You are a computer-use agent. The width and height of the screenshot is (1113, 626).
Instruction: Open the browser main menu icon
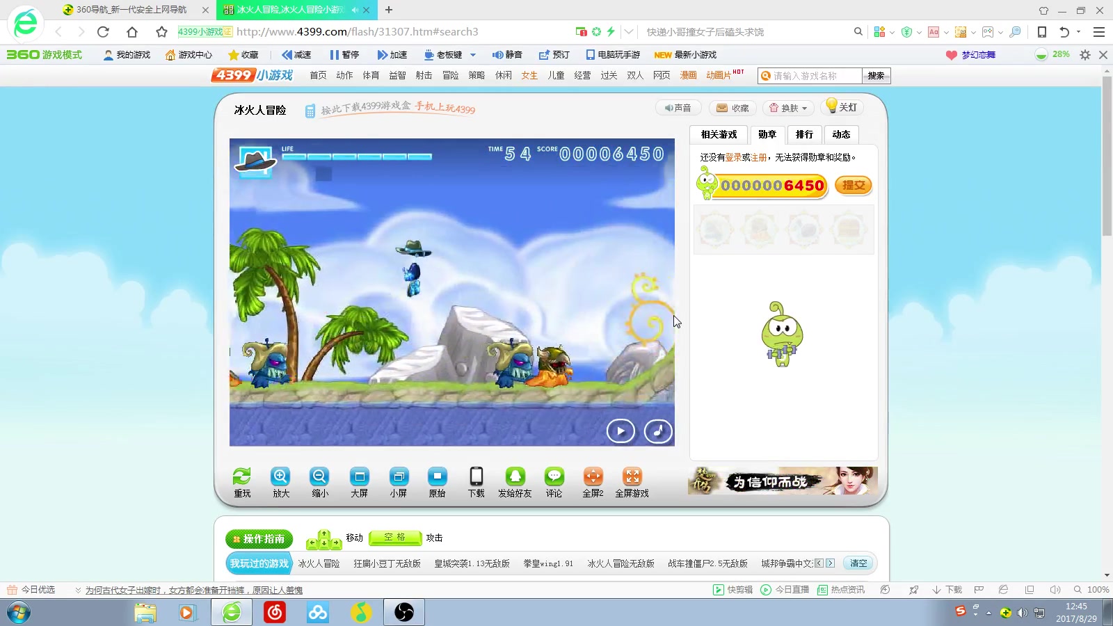pyautogui.click(x=1099, y=32)
